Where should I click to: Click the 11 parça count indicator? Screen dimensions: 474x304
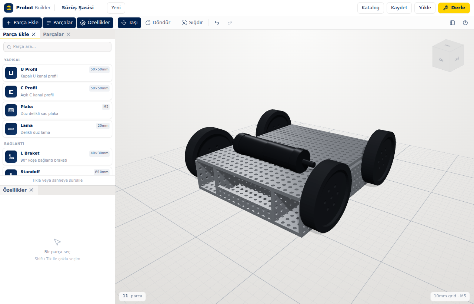tap(132, 296)
